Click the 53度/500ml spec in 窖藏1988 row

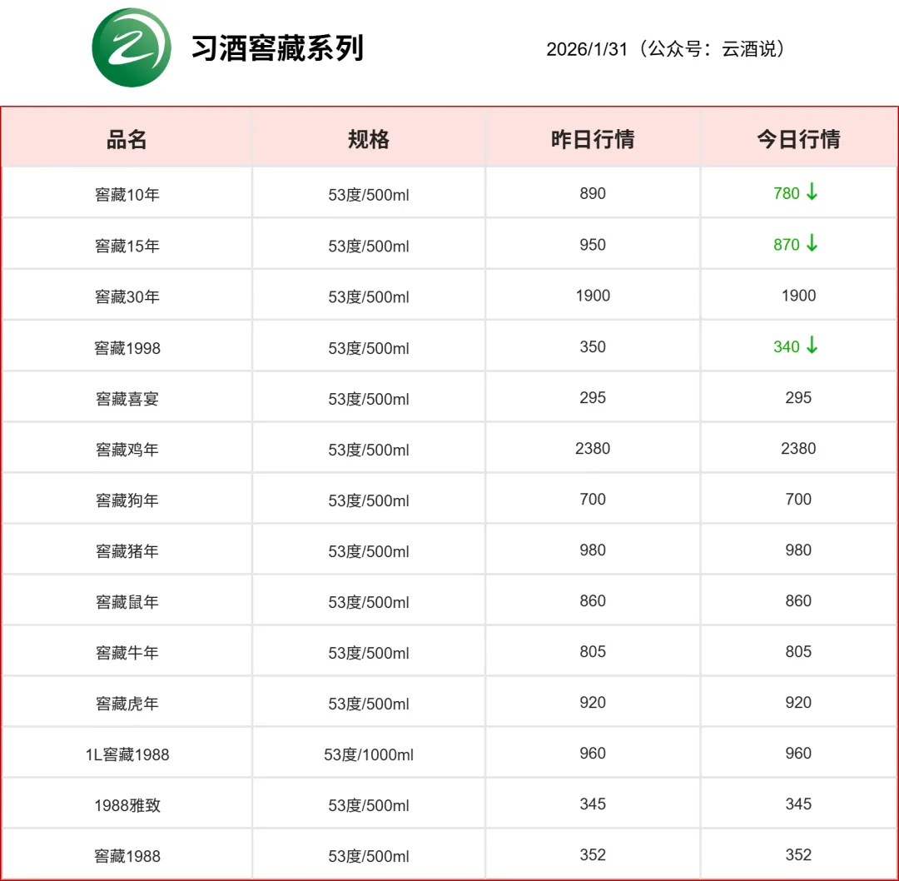pyautogui.click(x=369, y=856)
